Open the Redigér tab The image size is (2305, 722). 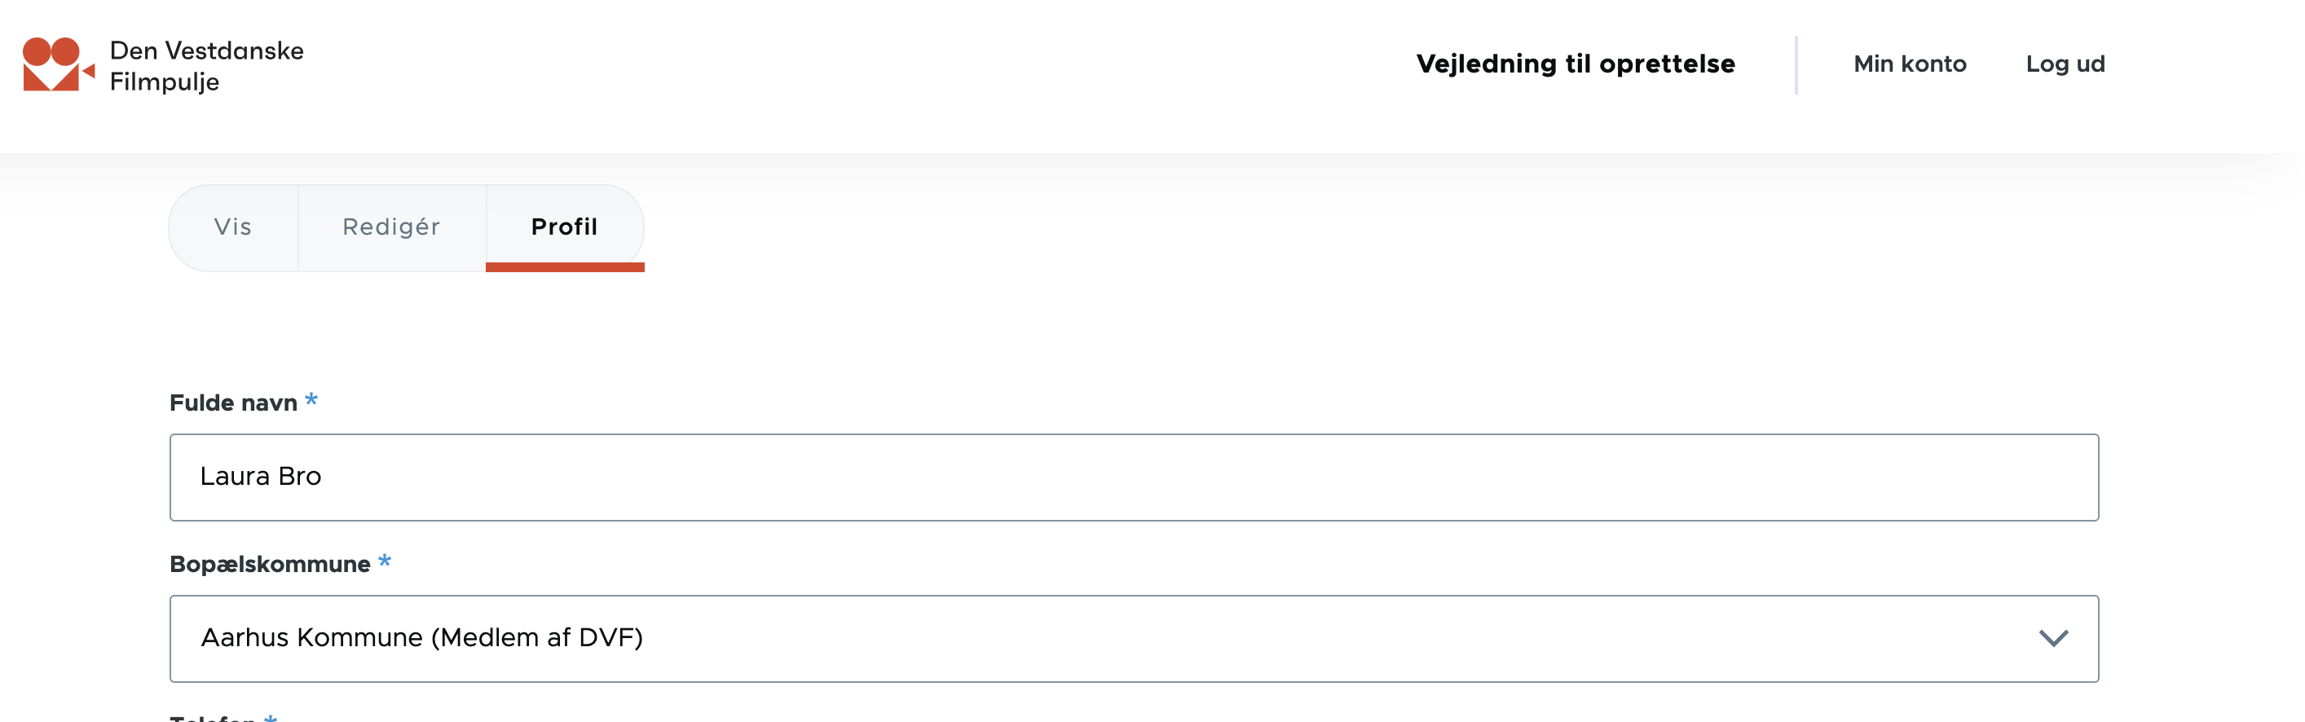(391, 227)
